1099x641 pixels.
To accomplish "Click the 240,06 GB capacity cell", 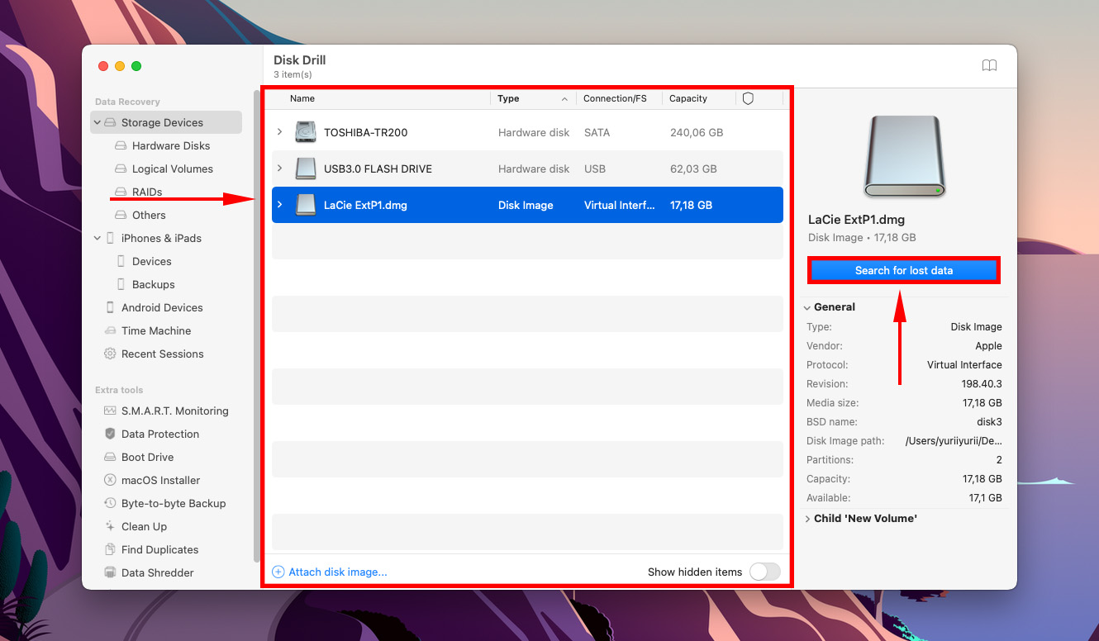I will click(x=697, y=132).
